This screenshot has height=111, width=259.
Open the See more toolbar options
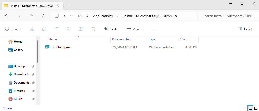[x=153, y=29]
